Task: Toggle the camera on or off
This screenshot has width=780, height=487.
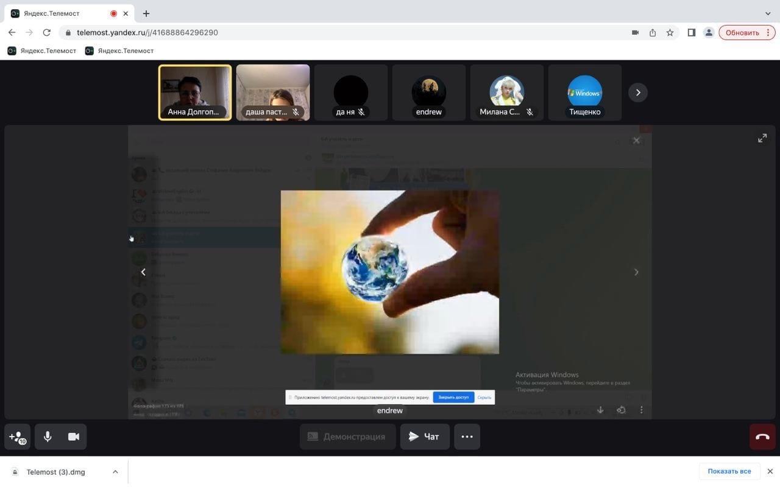Action: click(74, 436)
